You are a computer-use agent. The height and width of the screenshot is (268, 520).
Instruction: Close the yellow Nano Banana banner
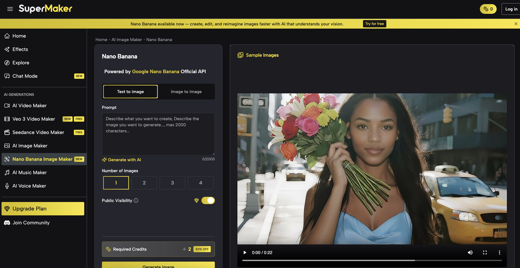click(515, 24)
